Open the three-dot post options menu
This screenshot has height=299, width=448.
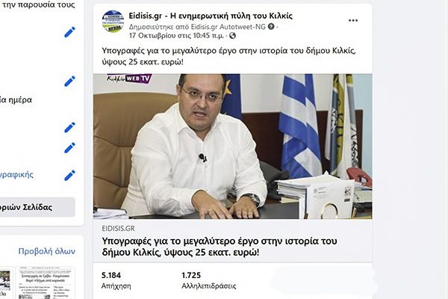click(353, 21)
